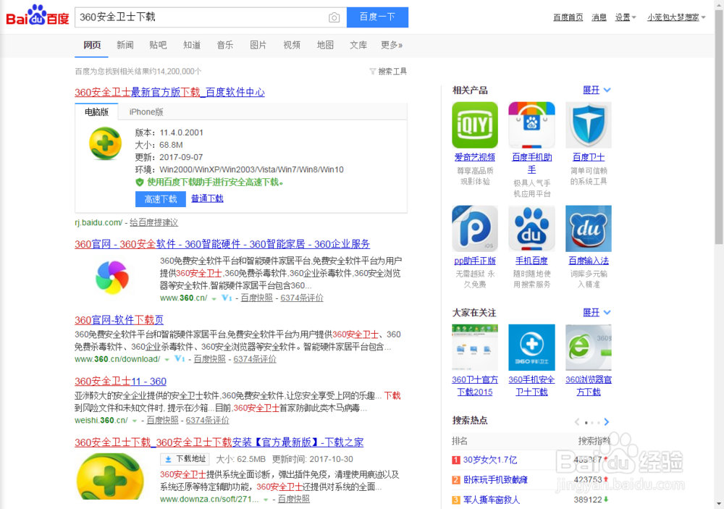The image size is (724, 509).
Task: Click the 手机百度 paw icon
Action: click(x=531, y=227)
